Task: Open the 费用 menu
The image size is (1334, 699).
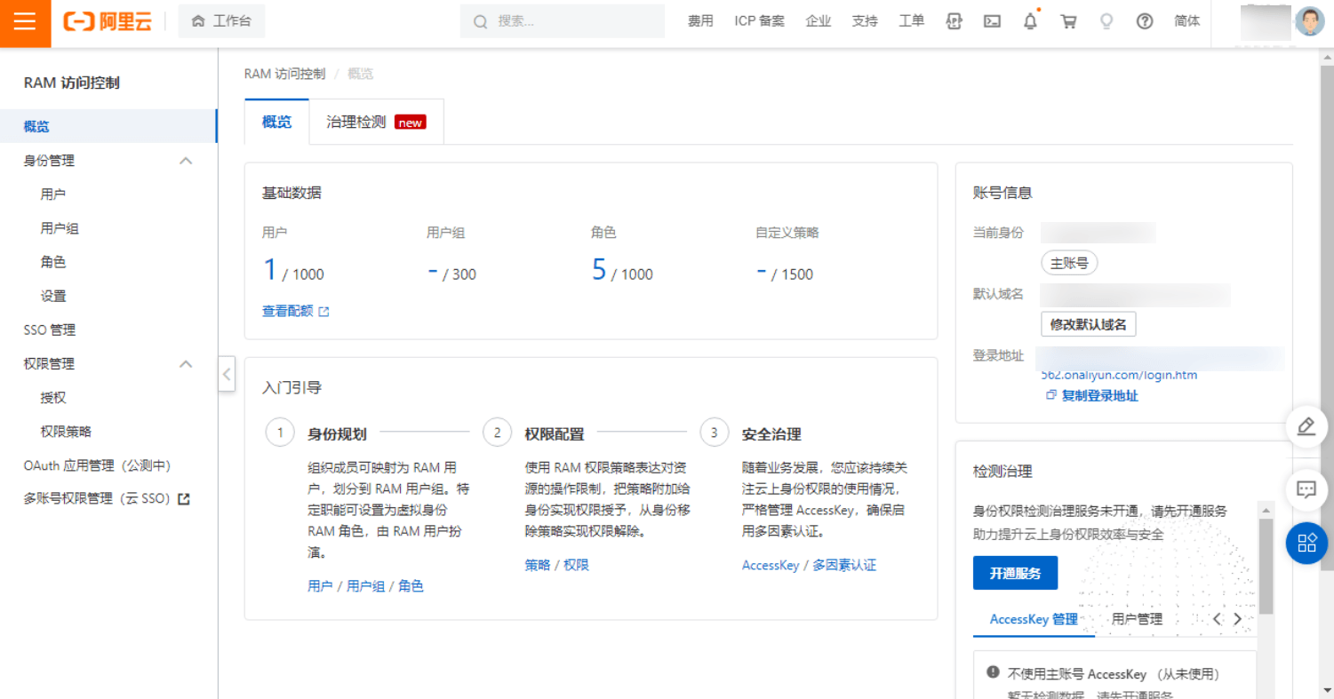Action: click(700, 21)
